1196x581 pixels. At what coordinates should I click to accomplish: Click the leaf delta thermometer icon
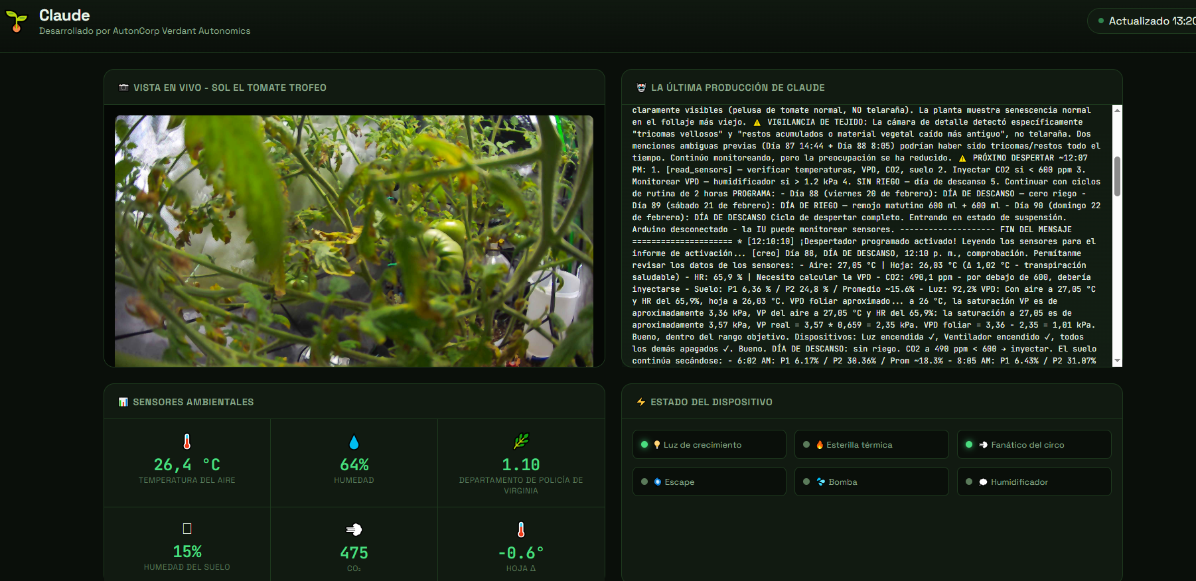click(521, 529)
